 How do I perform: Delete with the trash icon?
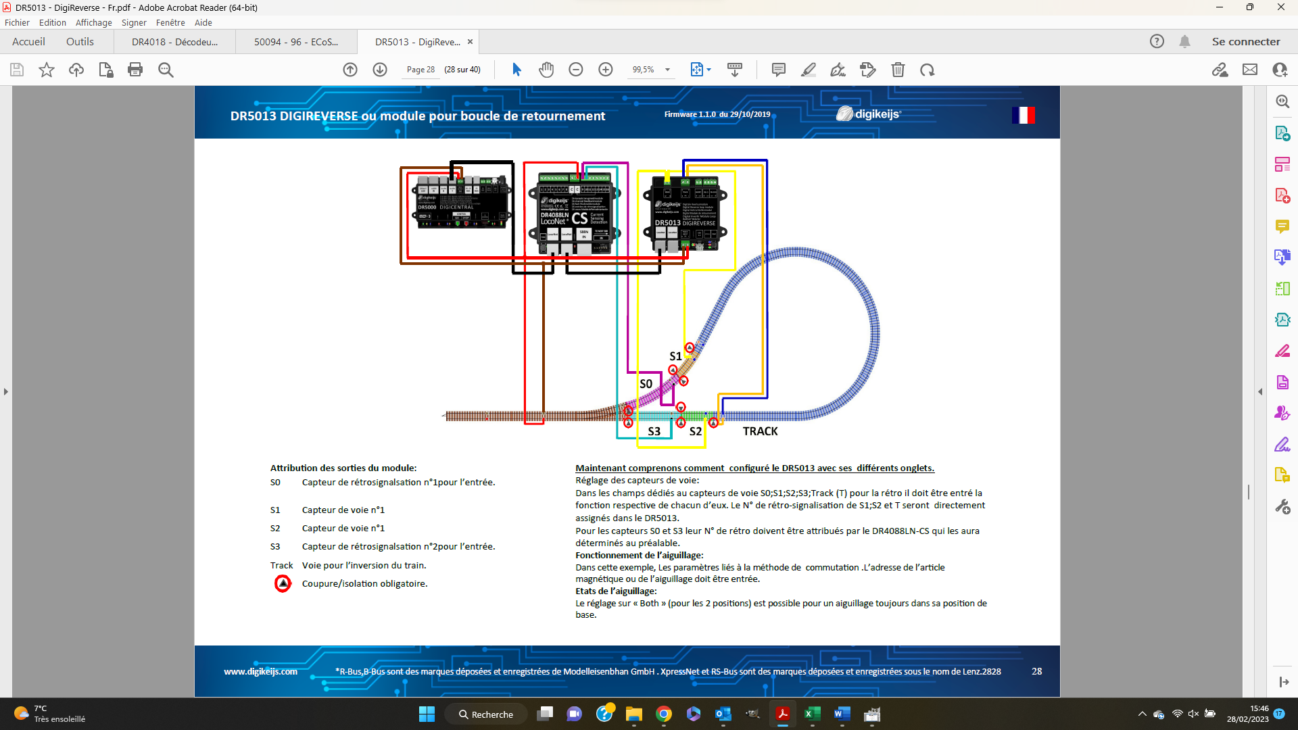(x=898, y=70)
